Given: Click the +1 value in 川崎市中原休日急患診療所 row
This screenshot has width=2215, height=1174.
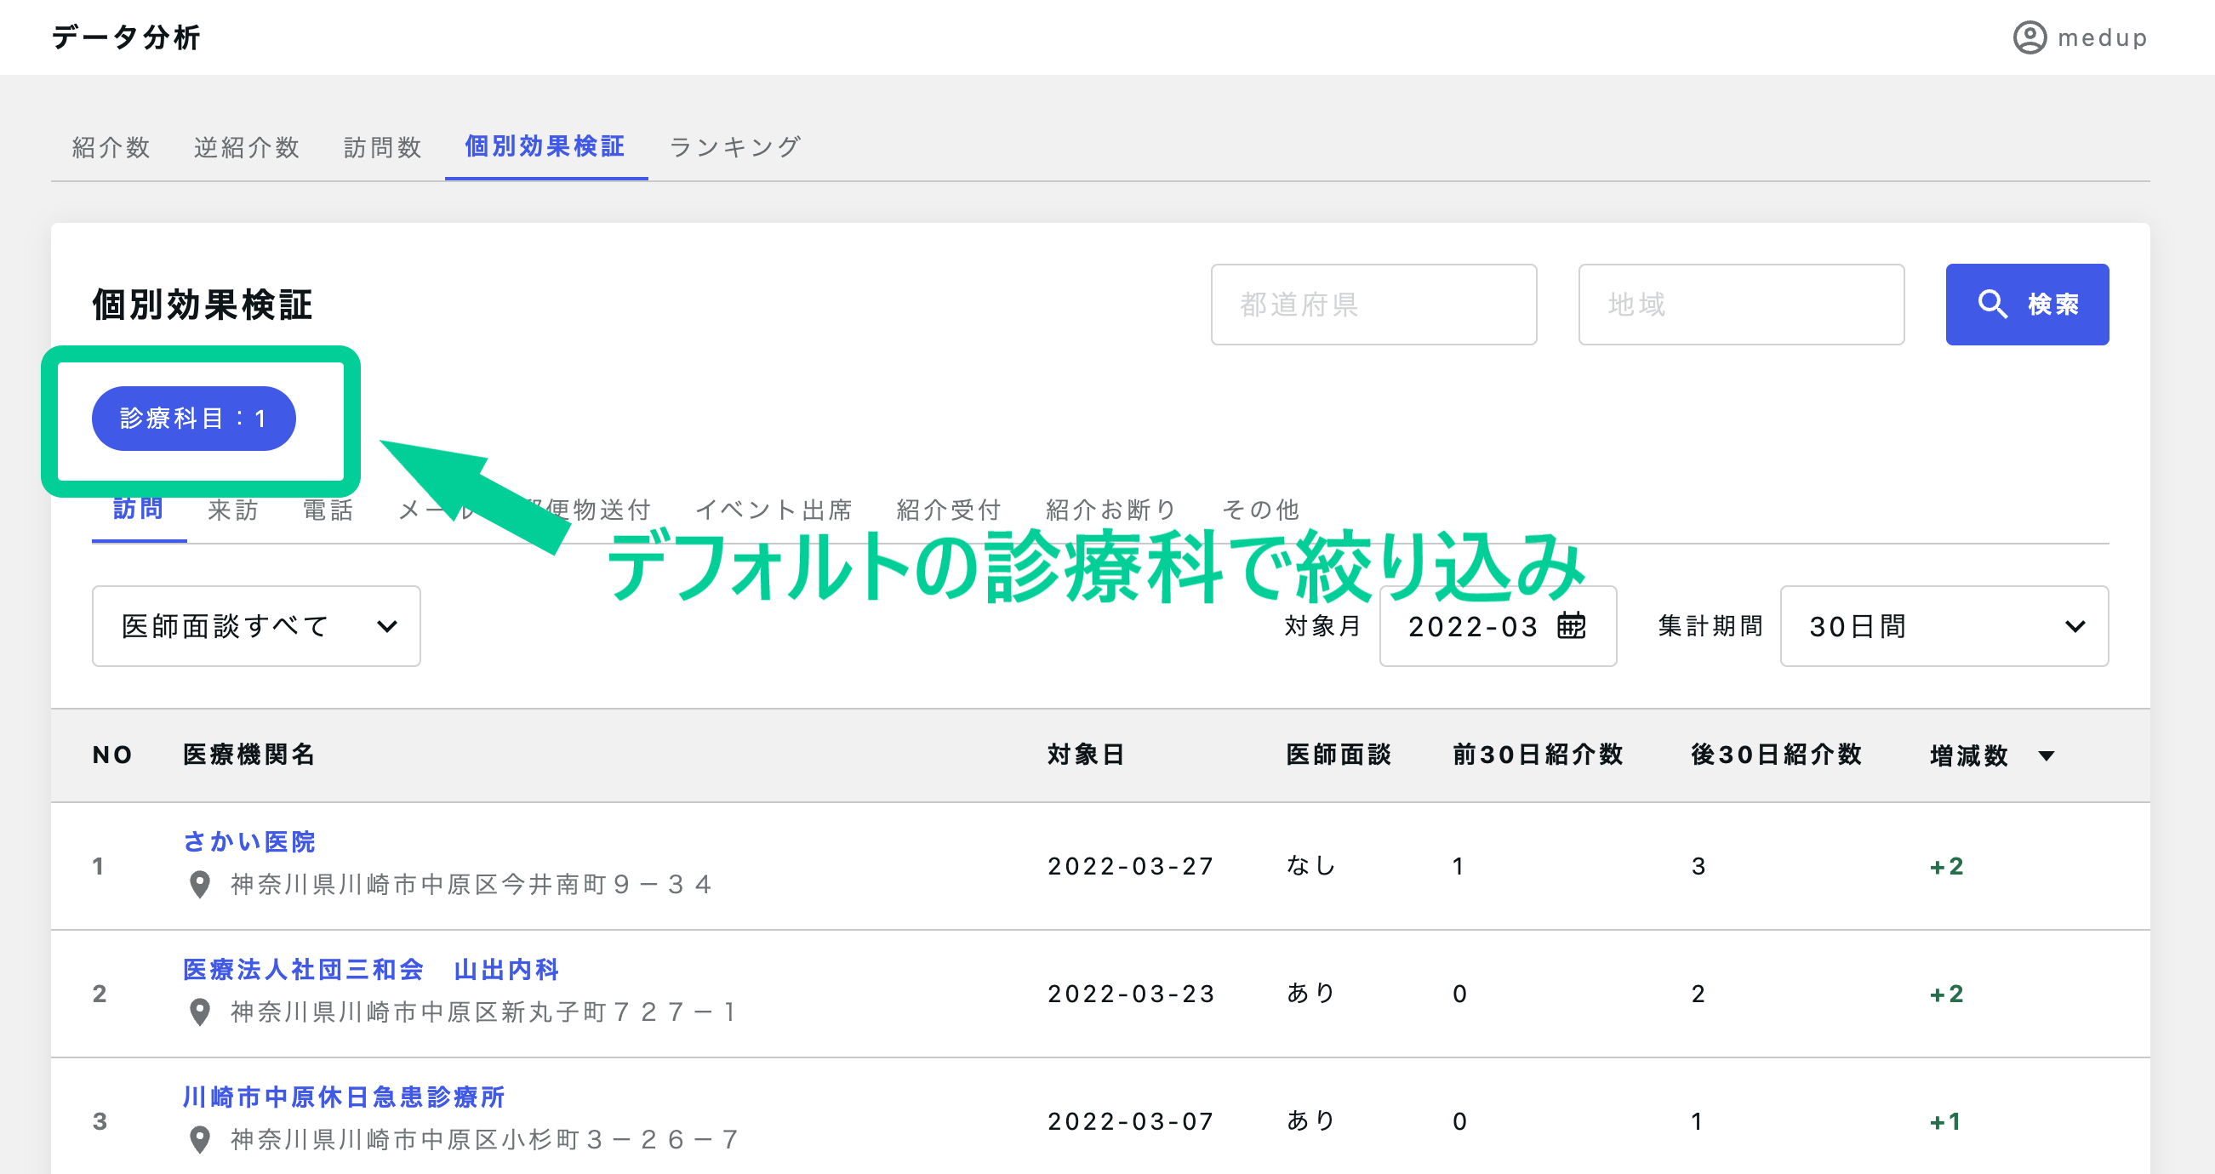Looking at the screenshot, I should click(x=1945, y=1120).
